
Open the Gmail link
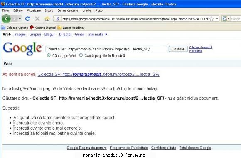(80, 34)
